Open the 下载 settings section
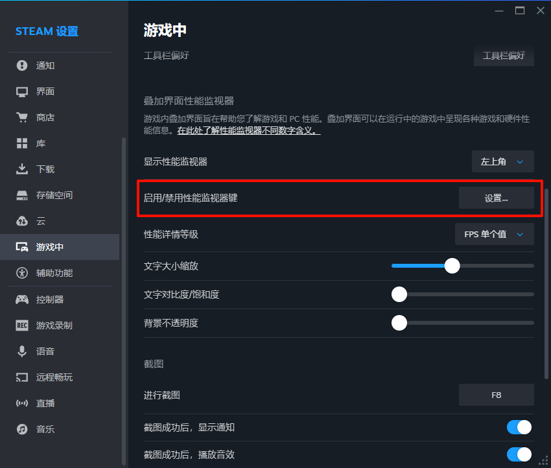This screenshot has width=551, height=468. [60, 169]
